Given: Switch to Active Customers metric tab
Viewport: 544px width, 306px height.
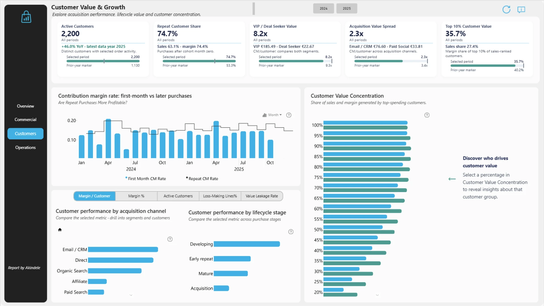Looking at the screenshot, I should [178, 196].
